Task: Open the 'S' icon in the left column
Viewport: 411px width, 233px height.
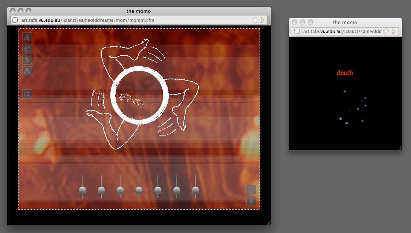Action: pyautogui.click(x=27, y=60)
